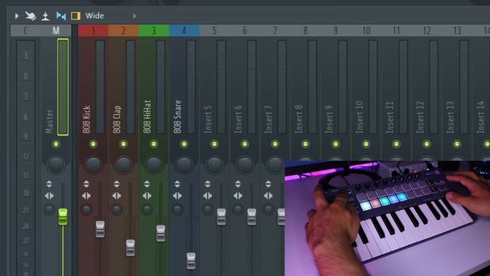The image size is (490, 276).
Task: Mute the Insert 11 track
Action: (x=397, y=144)
